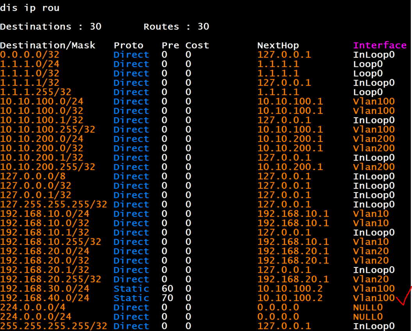Select destination 192.168.10.255/32

(51, 242)
